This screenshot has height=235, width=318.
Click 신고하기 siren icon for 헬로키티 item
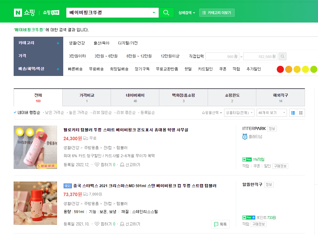[x=122, y=165]
